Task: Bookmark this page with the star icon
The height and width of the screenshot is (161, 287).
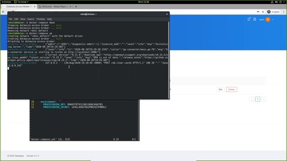Action: tap(263, 12)
